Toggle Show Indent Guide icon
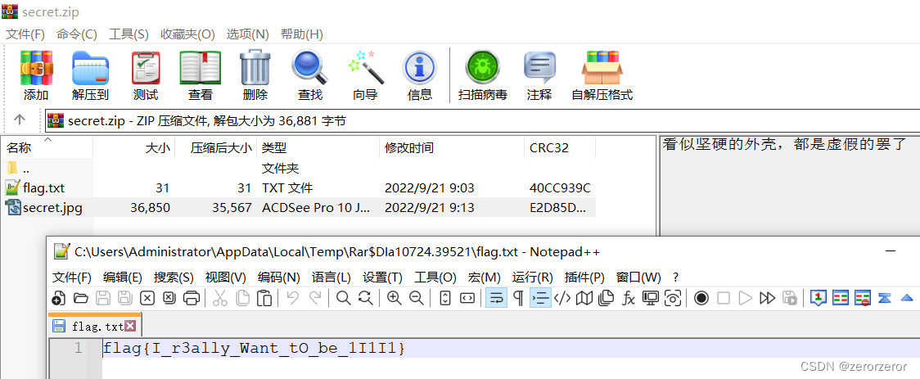Image resolution: width=920 pixels, height=379 pixels. click(x=540, y=298)
